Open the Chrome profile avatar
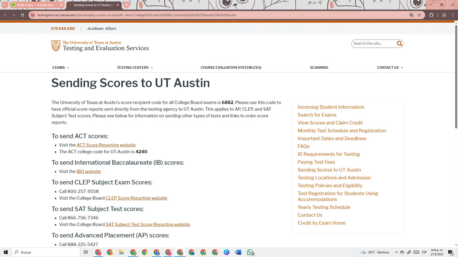The image size is (458, 257). point(444,15)
